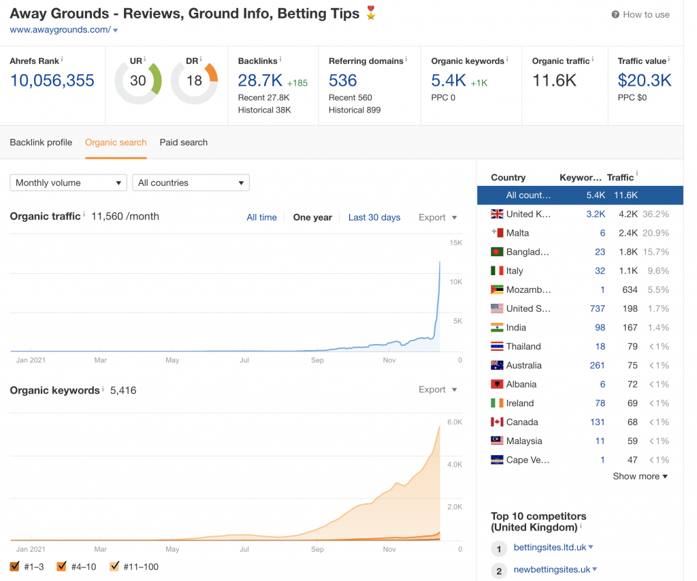Click the Malaysia flag icon
The width and height of the screenshot is (697, 581).
pos(497,441)
